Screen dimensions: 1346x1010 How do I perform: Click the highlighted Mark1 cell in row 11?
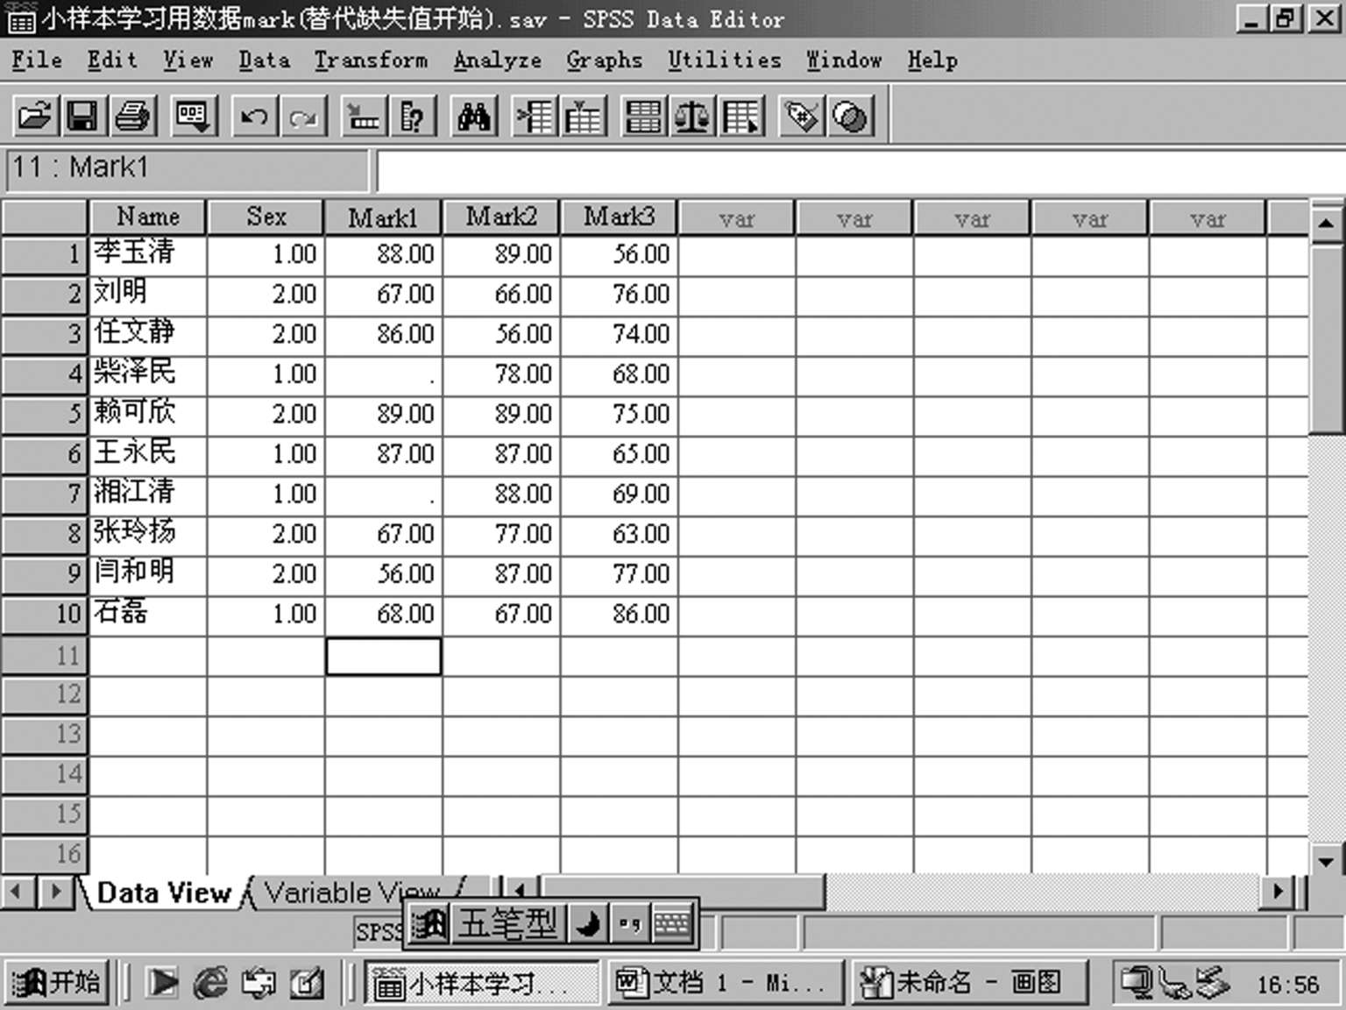tap(383, 656)
